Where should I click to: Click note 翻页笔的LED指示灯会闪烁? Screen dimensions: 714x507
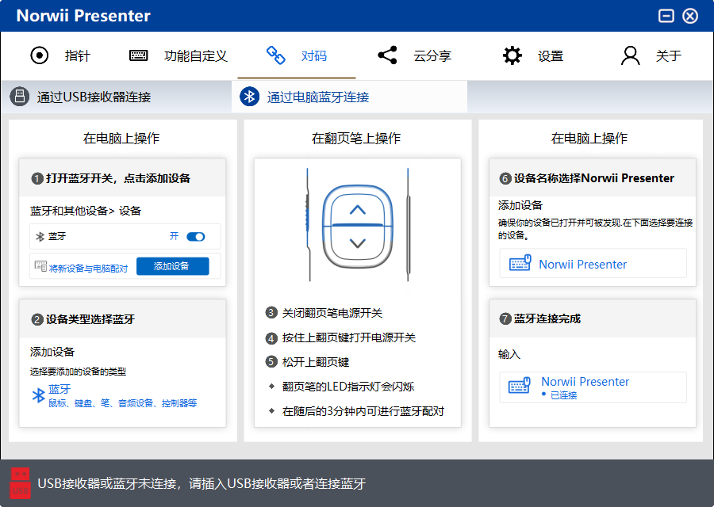[x=348, y=387]
